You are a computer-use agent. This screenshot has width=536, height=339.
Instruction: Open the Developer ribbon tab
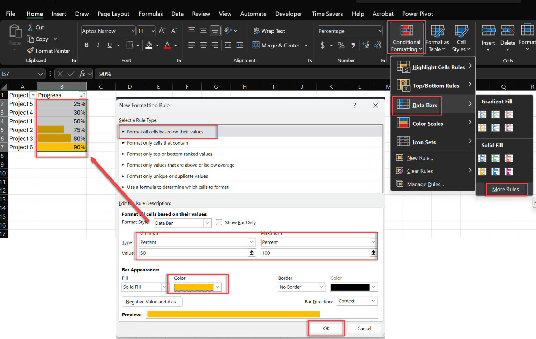coord(289,14)
